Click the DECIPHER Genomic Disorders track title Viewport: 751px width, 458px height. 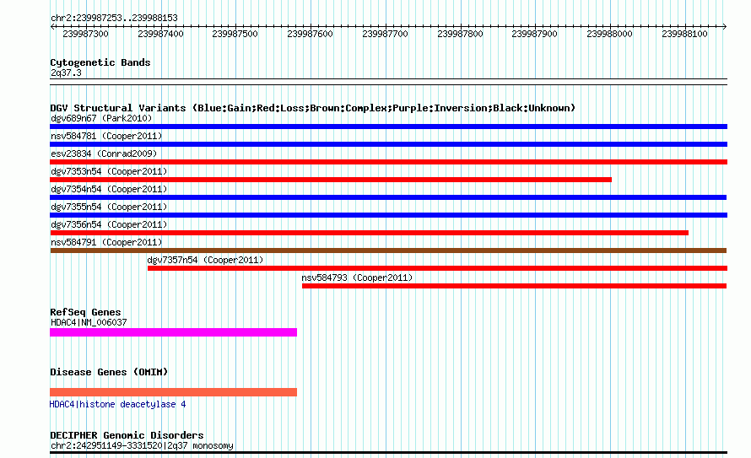[x=127, y=435]
